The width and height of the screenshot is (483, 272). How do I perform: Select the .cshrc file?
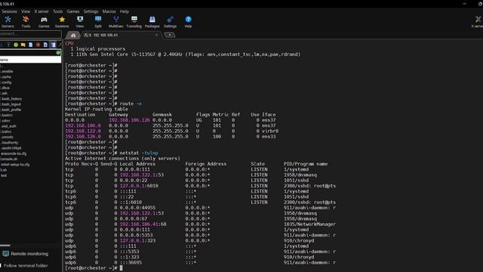click(x=5, y=121)
